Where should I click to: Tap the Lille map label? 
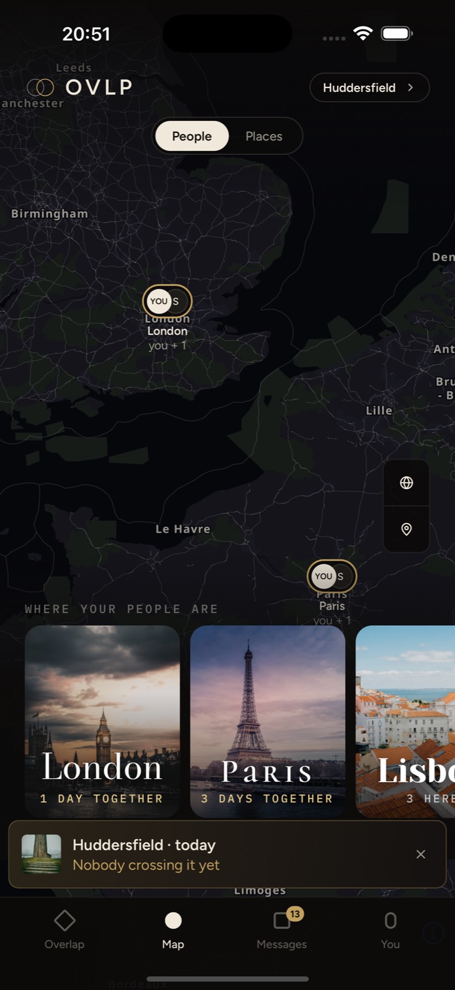(x=379, y=410)
